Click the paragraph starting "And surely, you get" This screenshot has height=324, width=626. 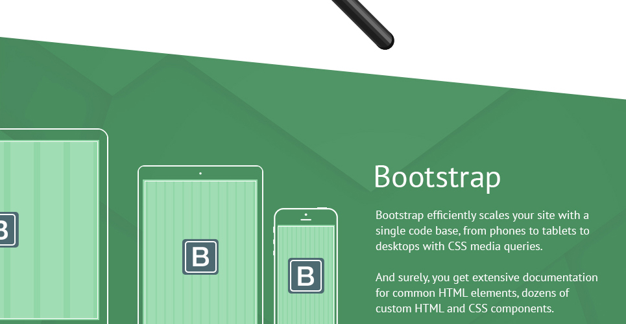[x=487, y=293]
